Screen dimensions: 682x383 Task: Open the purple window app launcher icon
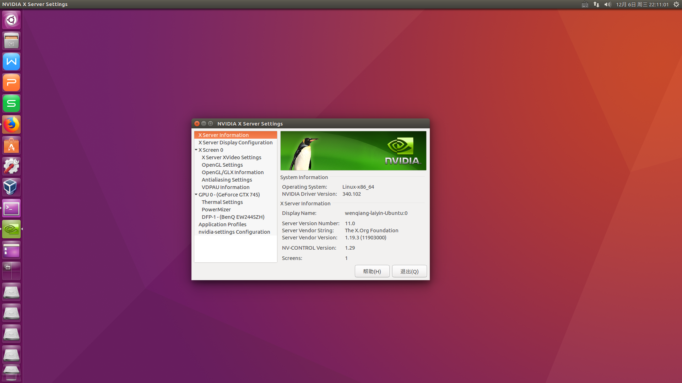pos(11,250)
